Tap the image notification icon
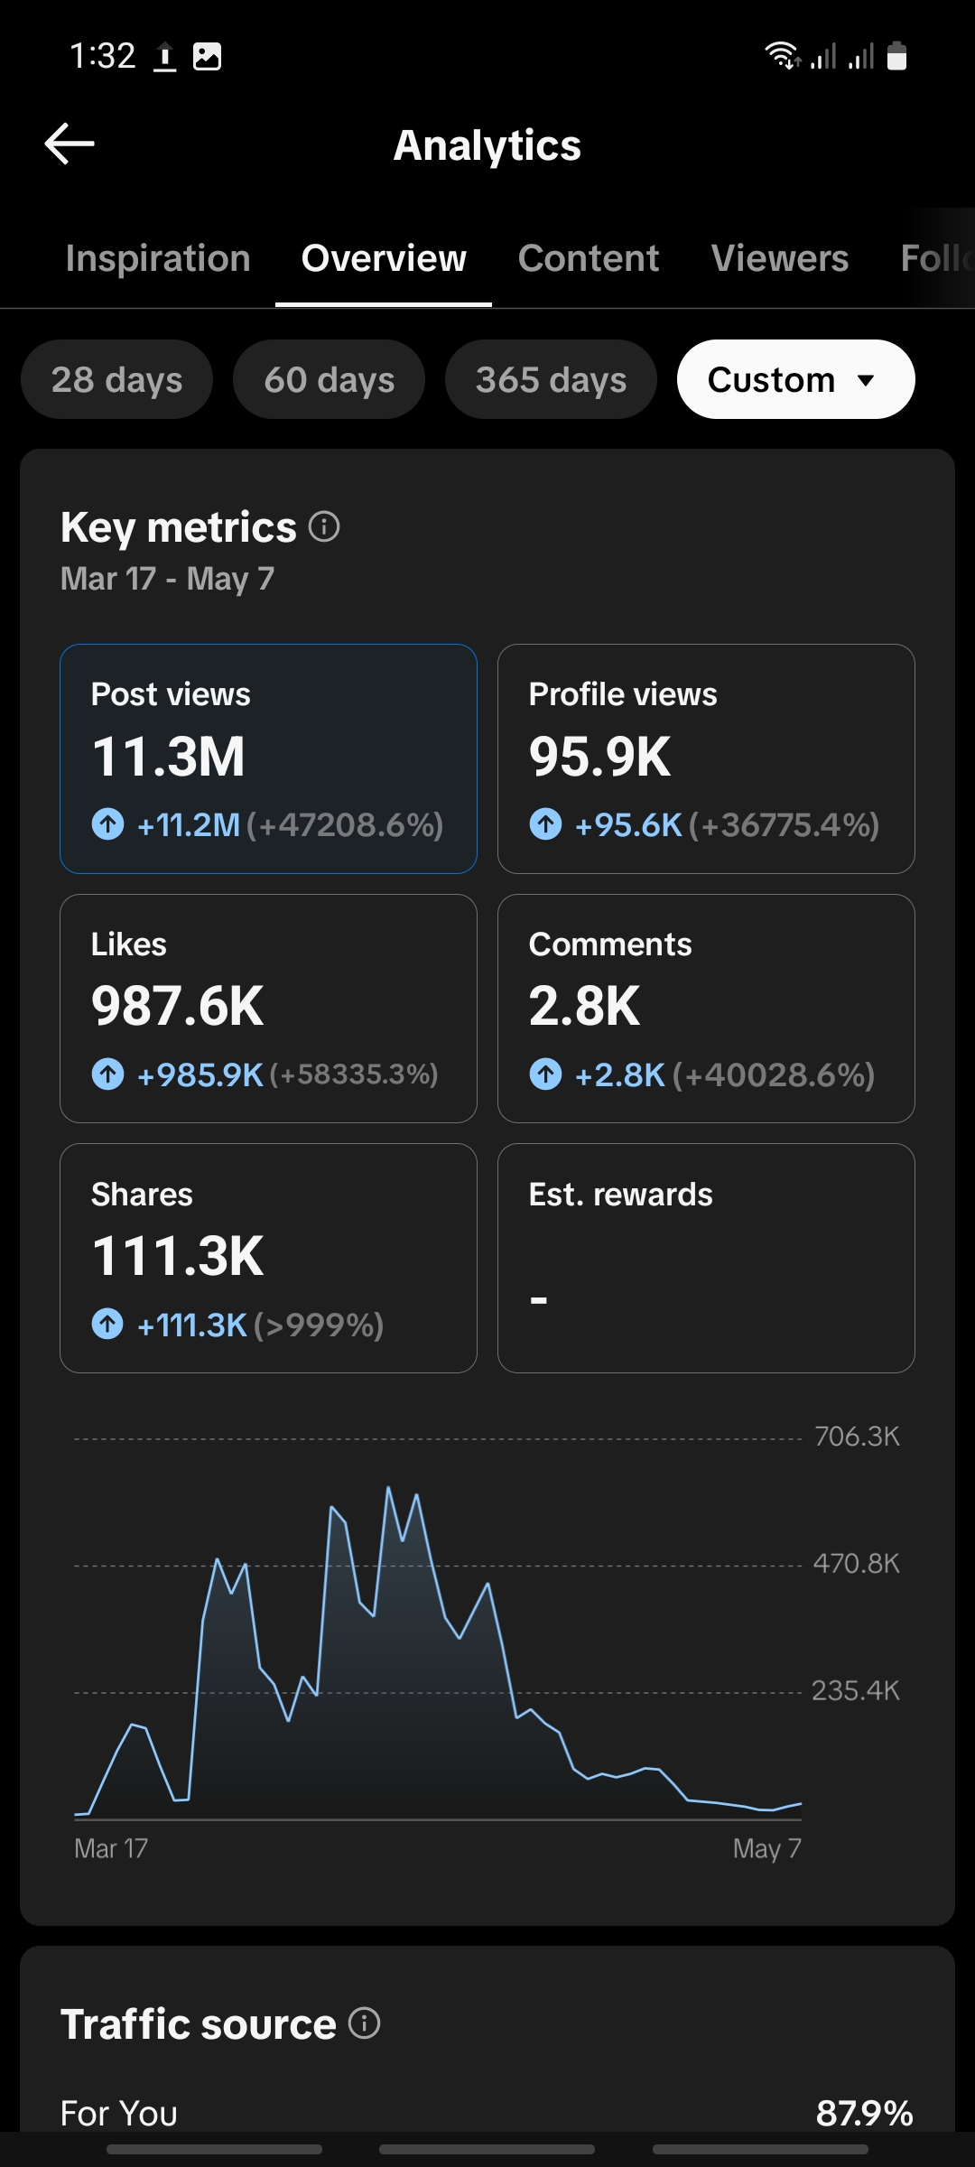Image resolution: width=975 pixels, height=2167 pixels. click(x=208, y=57)
